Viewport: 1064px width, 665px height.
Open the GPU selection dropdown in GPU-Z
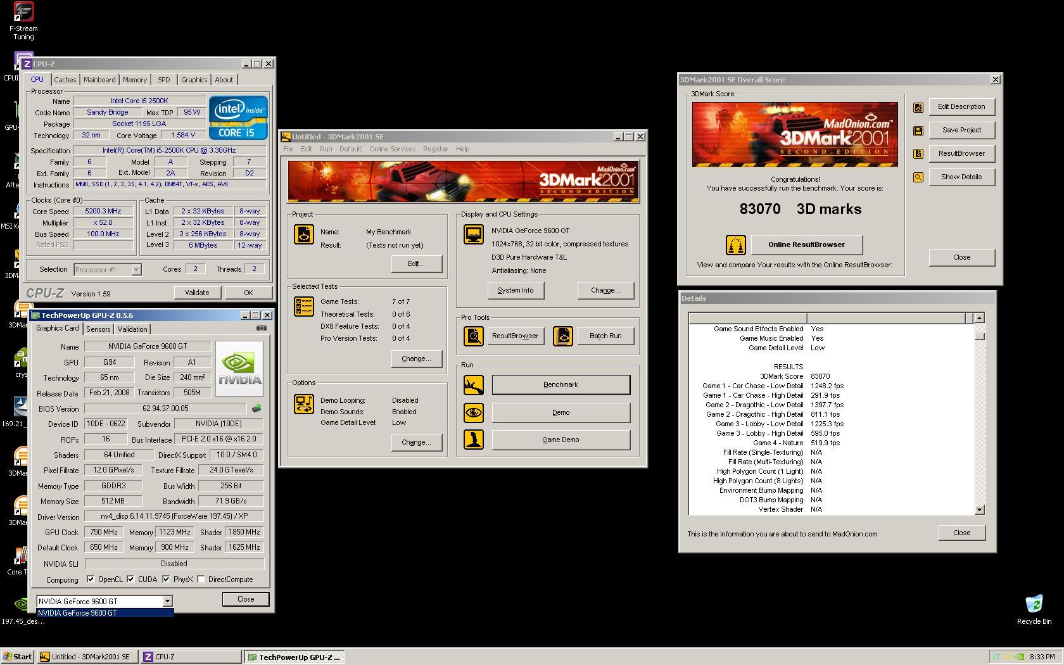click(167, 602)
